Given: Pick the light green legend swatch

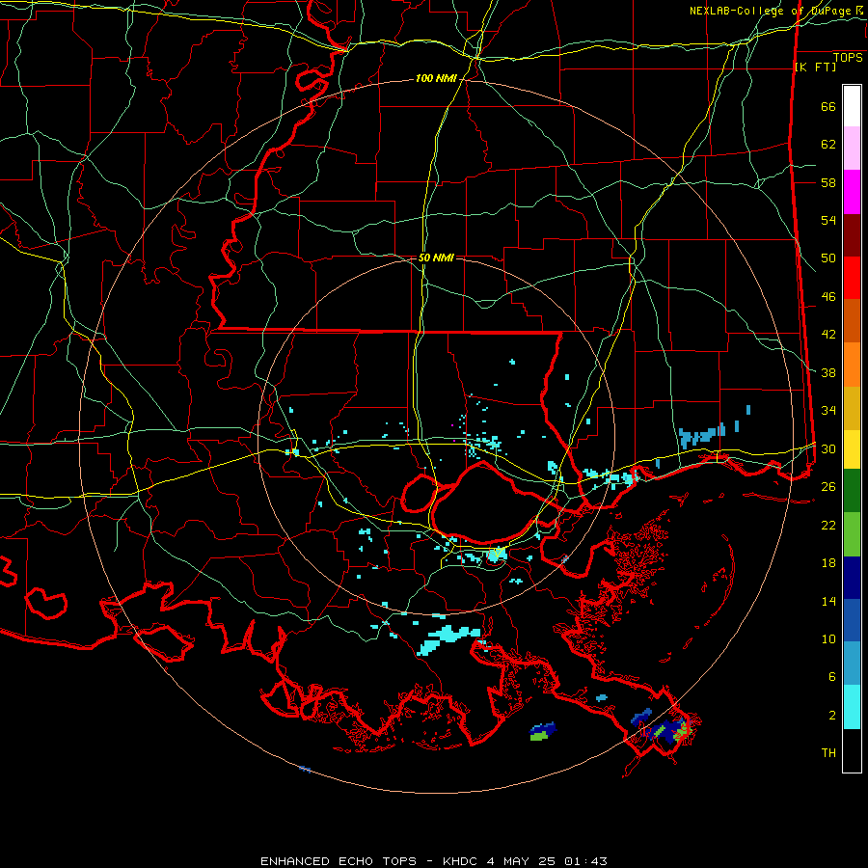Looking at the screenshot, I should click(x=852, y=534).
